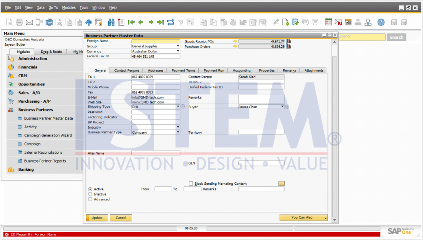Open the Help question mark icon
423x240 pixels.
click(381, 22)
